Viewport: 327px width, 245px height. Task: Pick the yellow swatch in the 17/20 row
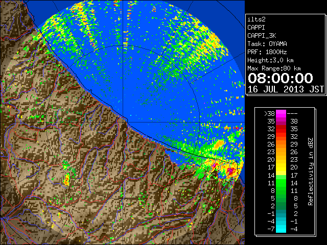click(x=281, y=167)
